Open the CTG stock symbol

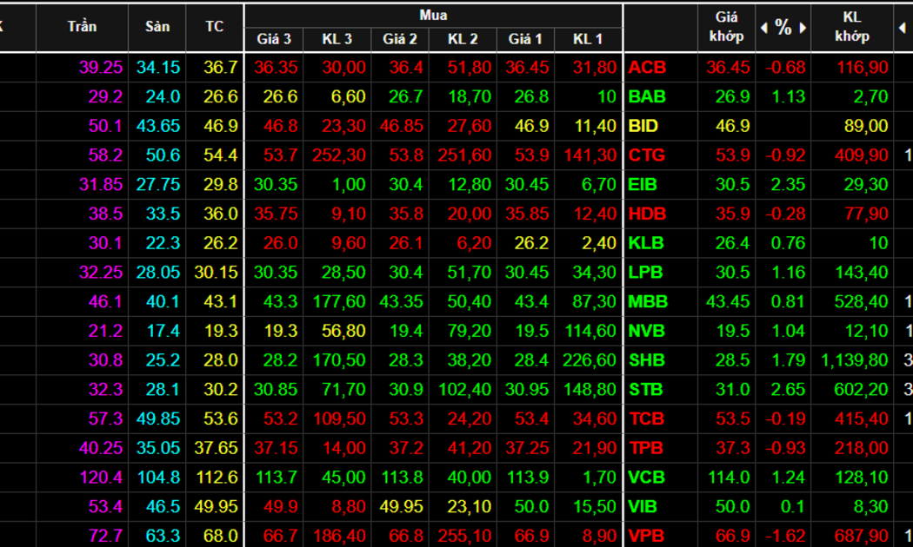coord(646,155)
